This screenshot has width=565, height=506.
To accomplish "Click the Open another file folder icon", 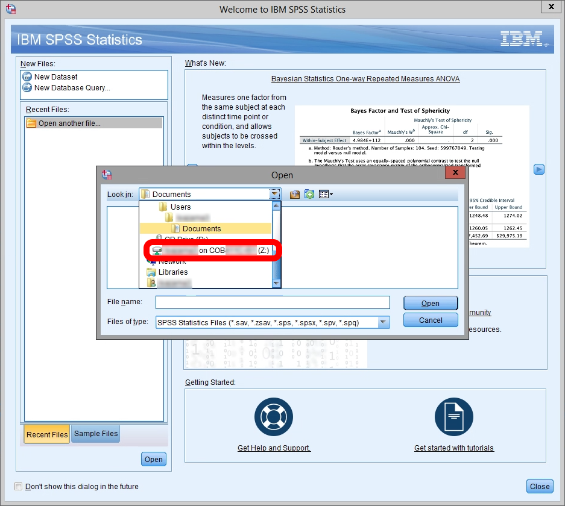I will 31,123.
